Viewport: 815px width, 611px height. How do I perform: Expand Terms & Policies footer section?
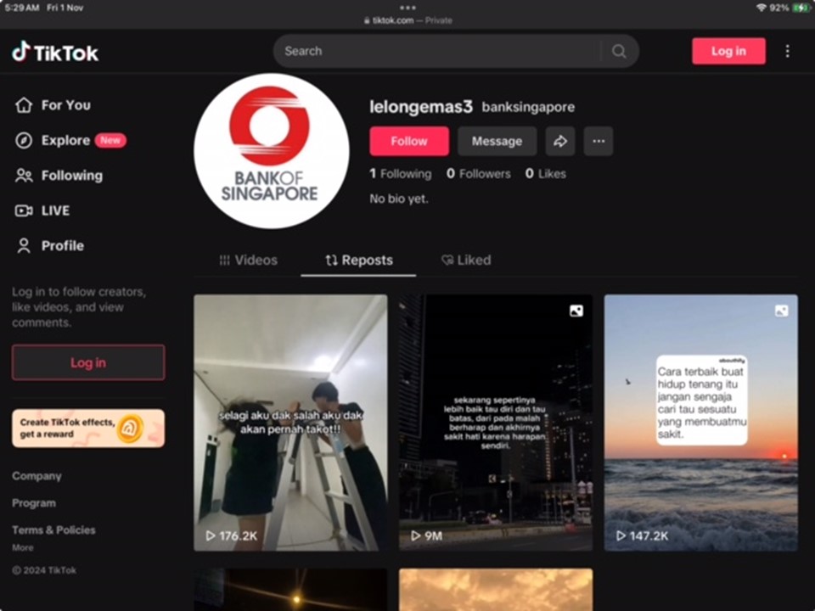(x=53, y=530)
